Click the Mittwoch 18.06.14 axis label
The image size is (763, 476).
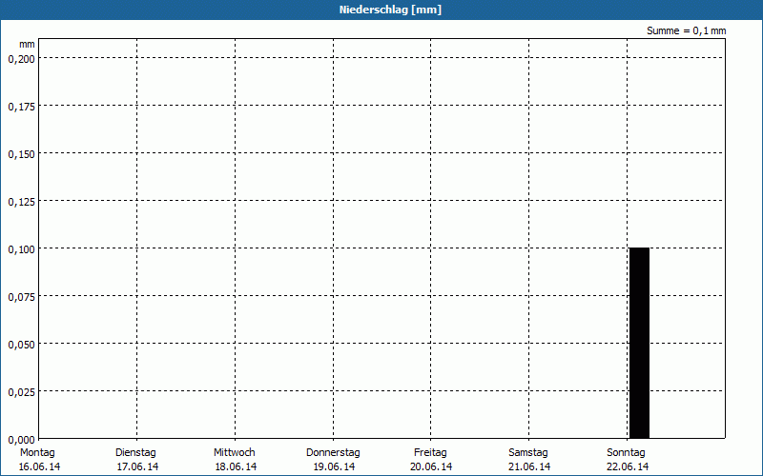(x=235, y=459)
